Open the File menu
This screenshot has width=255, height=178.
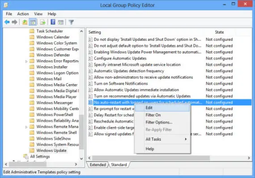(x=9, y=14)
